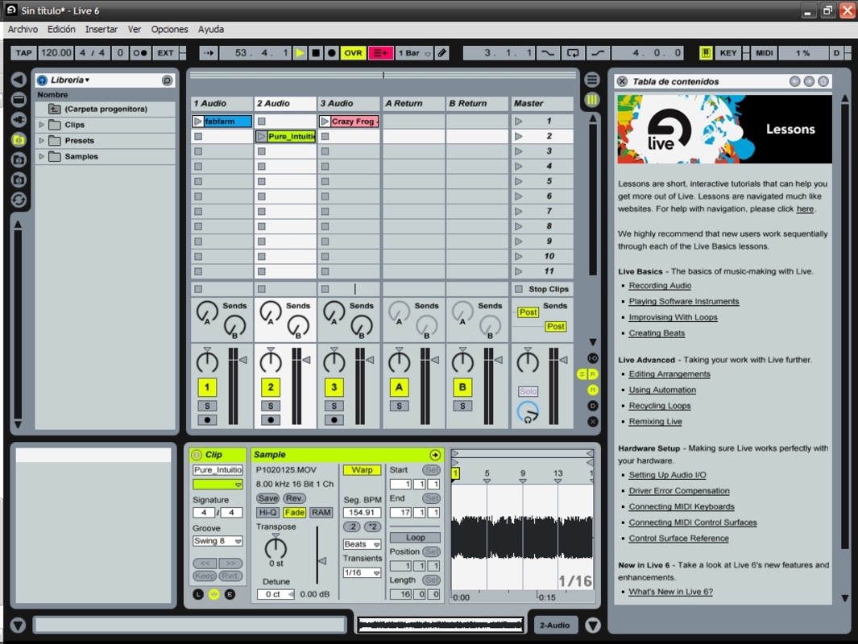Screen dimensions: 858x644
Task: Launch Master scene 1
Action: pos(519,122)
